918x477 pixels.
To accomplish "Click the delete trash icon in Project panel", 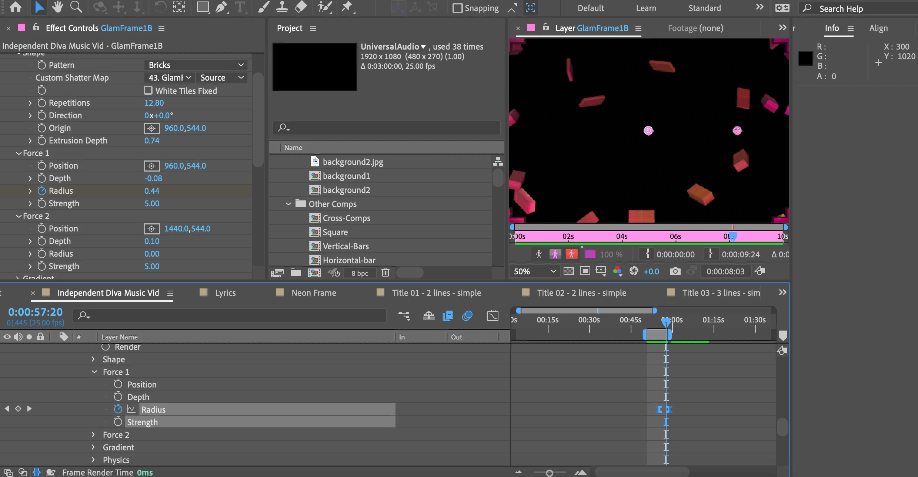I will (385, 273).
